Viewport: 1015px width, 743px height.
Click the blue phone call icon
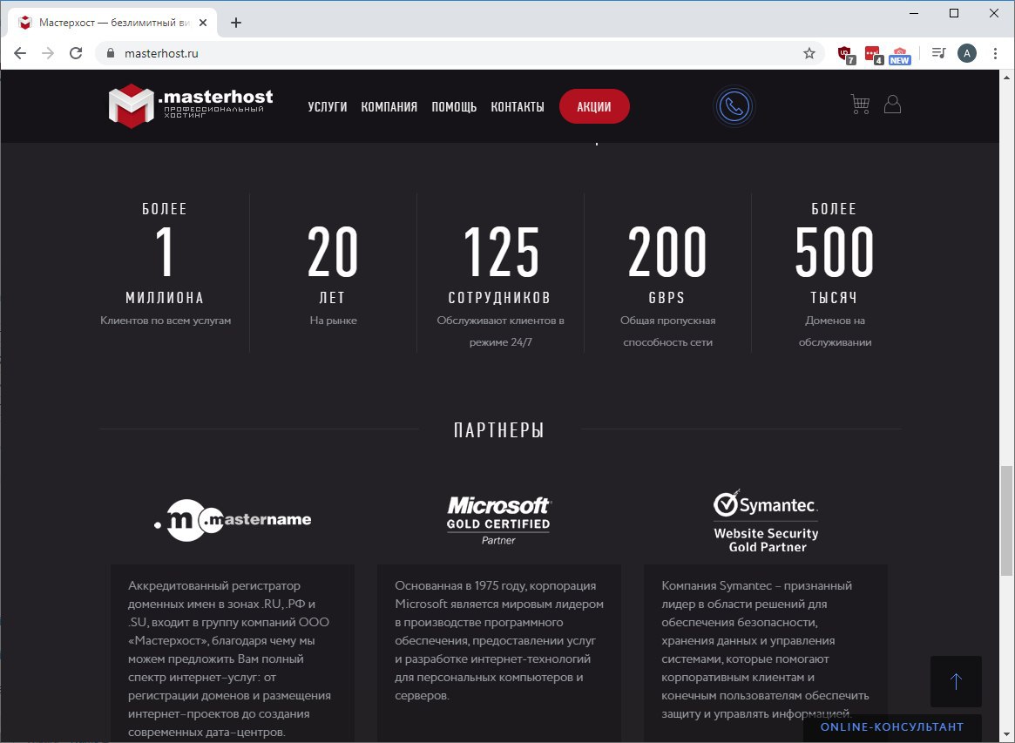point(734,106)
